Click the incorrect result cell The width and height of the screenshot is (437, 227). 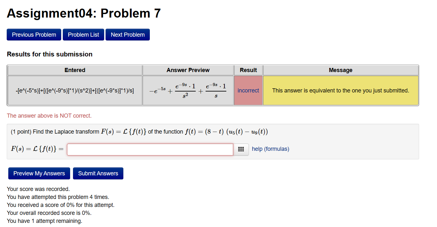click(248, 90)
